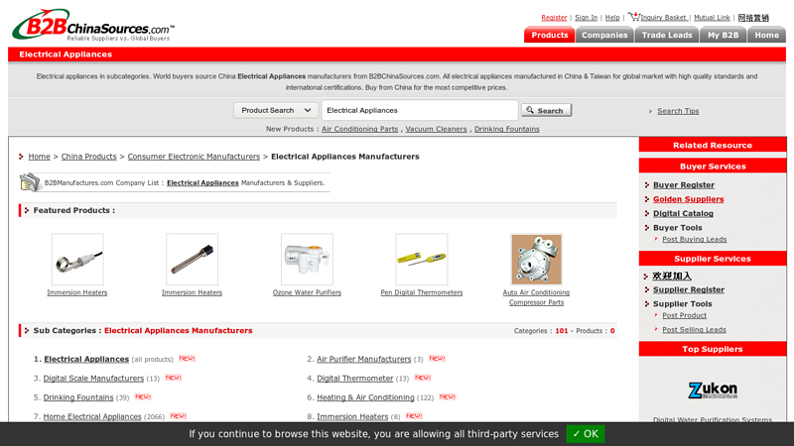Open Buyer Register in sidebar
The width and height of the screenshot is (794, 446).
[x=684, y=185]
